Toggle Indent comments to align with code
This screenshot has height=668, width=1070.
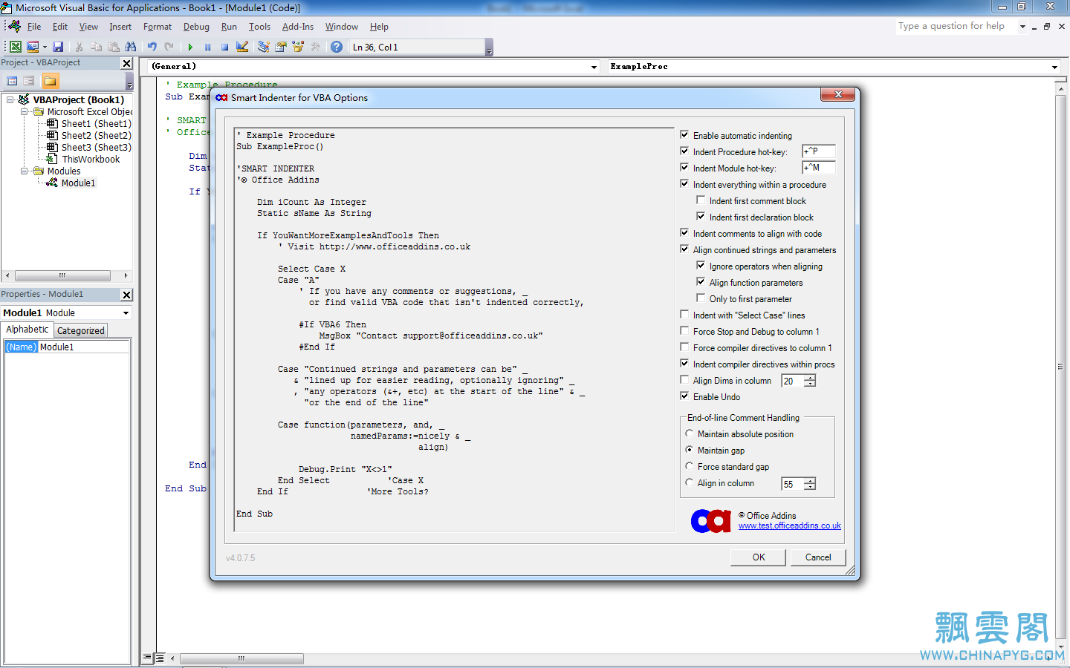(x=684, y=233)
